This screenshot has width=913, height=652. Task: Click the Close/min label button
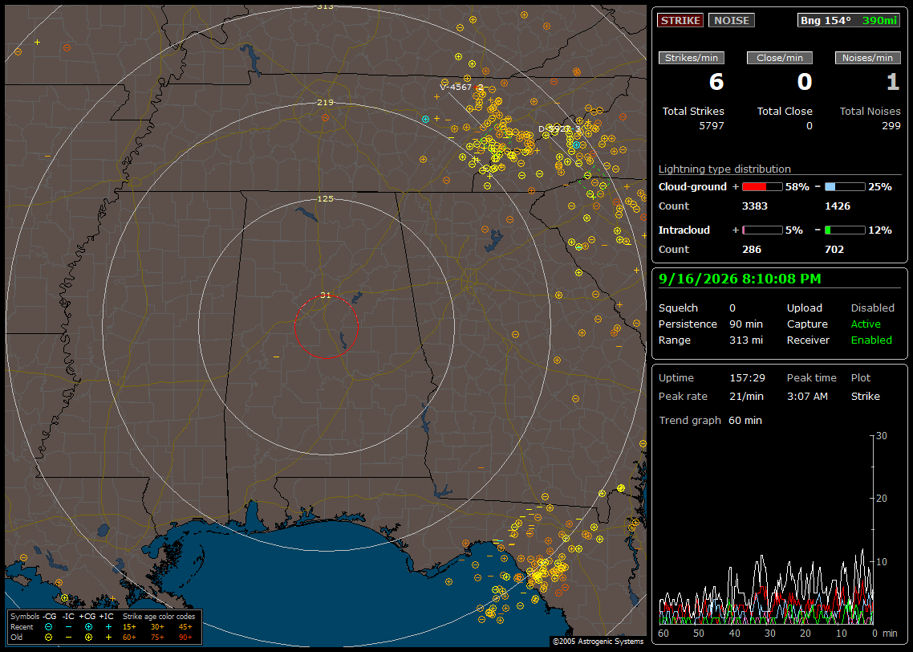(780, 58)
